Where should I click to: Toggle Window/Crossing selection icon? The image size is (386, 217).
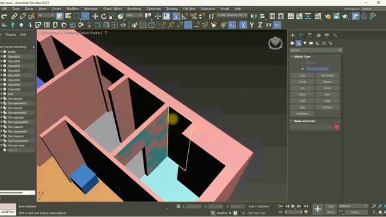tap(85, 16)
